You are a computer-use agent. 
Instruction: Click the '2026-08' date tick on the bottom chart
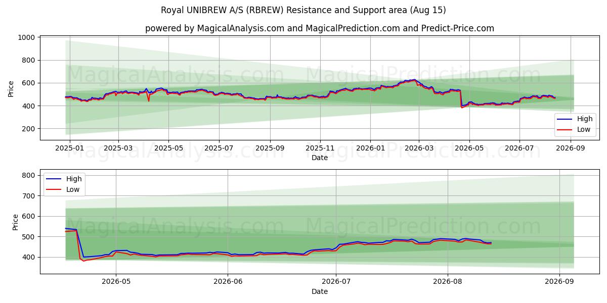click(448, 282)
